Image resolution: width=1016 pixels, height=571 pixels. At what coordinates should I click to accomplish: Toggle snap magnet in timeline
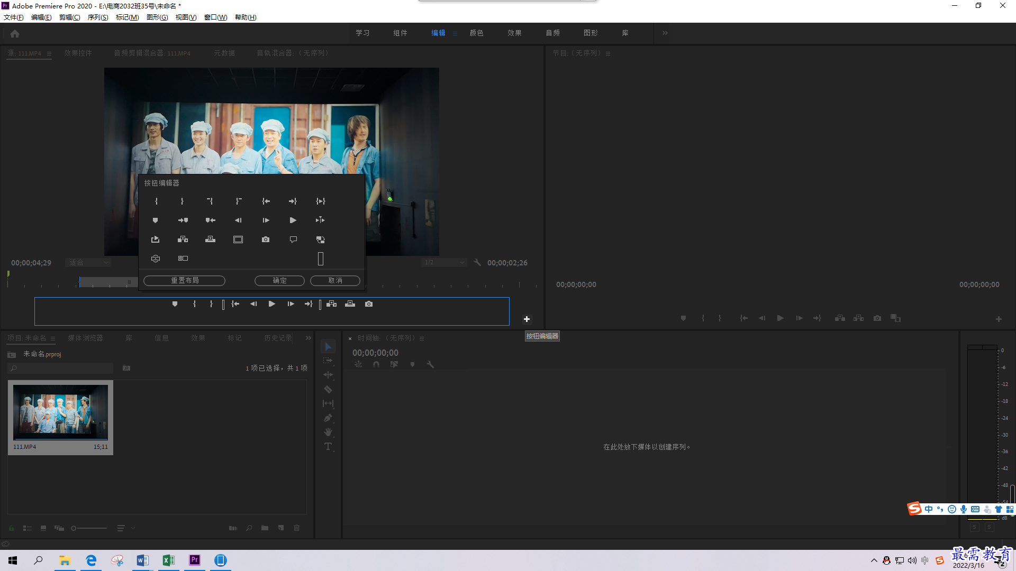376,364
